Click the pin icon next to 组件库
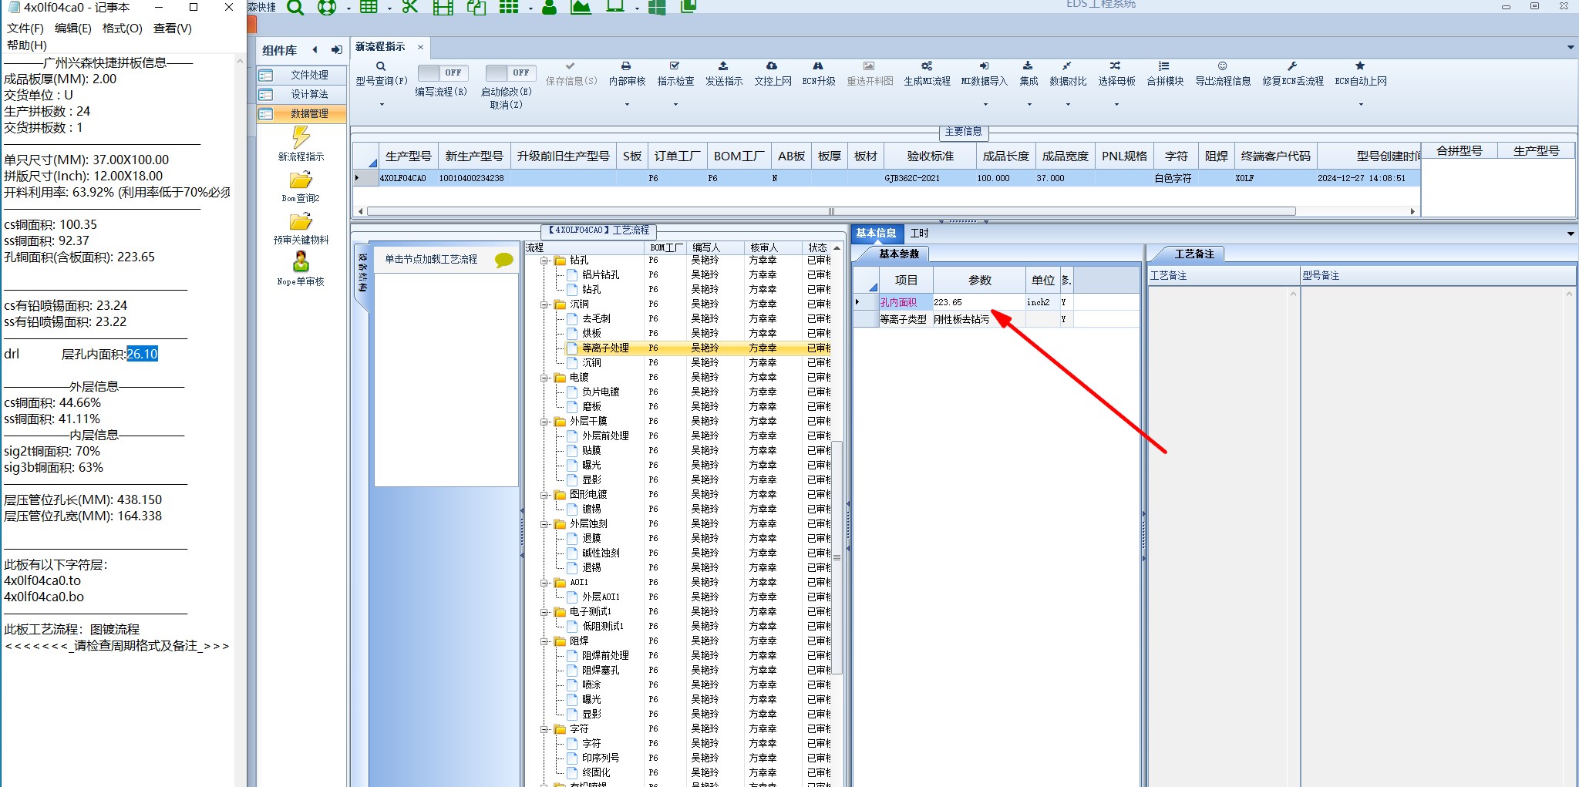The height and width of the screenshot is (787, 1579). point(337,50)
